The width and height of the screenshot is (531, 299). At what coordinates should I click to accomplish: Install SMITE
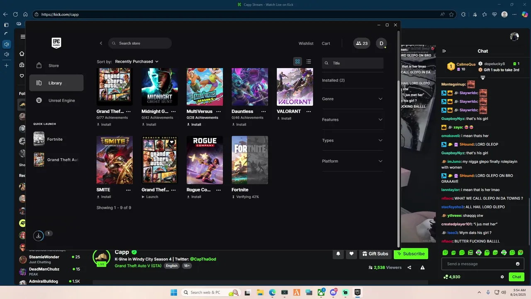click(x=104, y=197)
